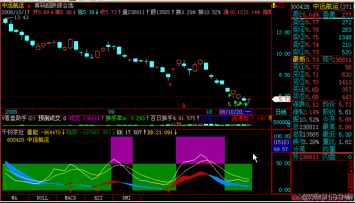Viewport: 355px width, 203px height.
Task: Switch to the BOLL indicator tab
Action: (43, 198)
